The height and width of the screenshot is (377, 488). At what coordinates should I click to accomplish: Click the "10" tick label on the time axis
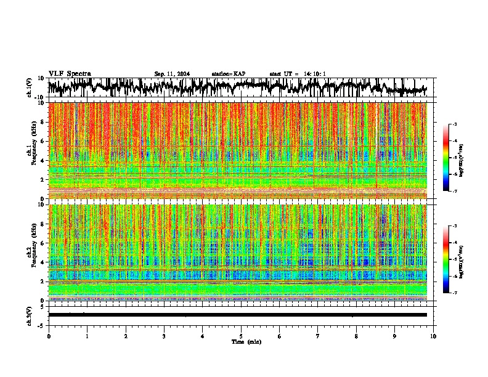(x=433, y=336)
